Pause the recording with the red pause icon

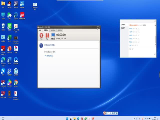[x=47, y=35]
